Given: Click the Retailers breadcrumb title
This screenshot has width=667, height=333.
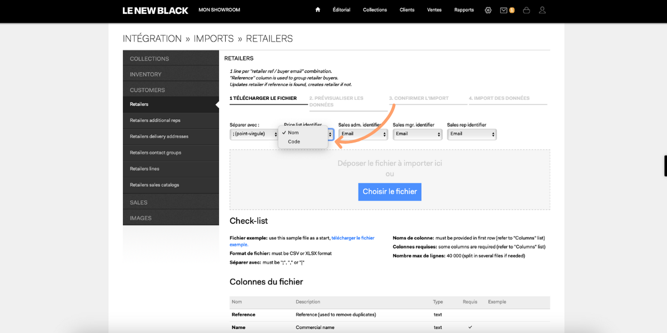Looking at the screenshot, I should (269, 38).
